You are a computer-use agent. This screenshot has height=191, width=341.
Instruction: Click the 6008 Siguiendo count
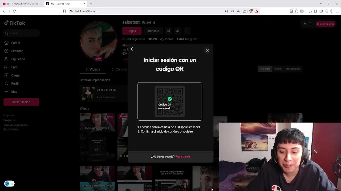pos(134,39)
